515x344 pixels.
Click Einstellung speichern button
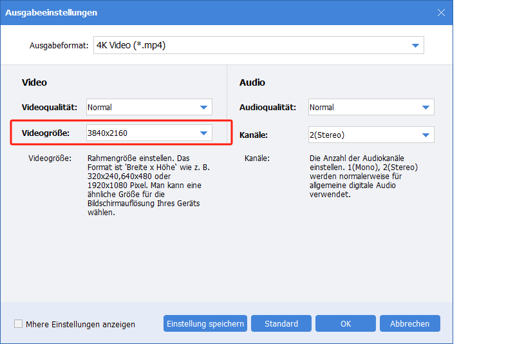point(205,323)
